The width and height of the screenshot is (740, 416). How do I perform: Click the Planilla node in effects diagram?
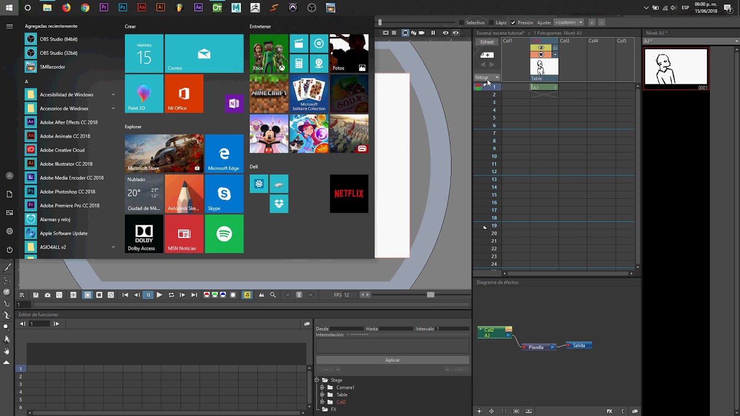click(x=539, y=347)
